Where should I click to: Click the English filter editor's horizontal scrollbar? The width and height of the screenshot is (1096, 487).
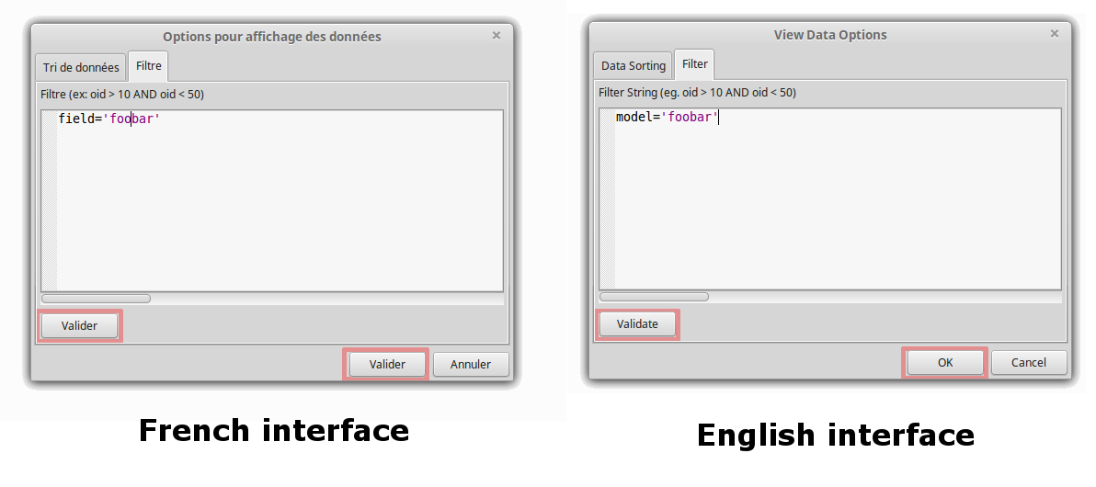coord(654,297)
